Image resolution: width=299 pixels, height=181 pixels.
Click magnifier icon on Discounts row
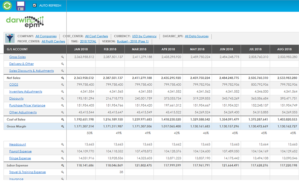[x=62, y=99]
